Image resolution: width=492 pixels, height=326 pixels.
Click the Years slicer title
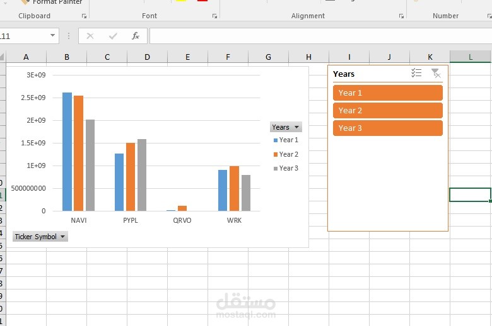pyautogui.click(x=344, y=74)
